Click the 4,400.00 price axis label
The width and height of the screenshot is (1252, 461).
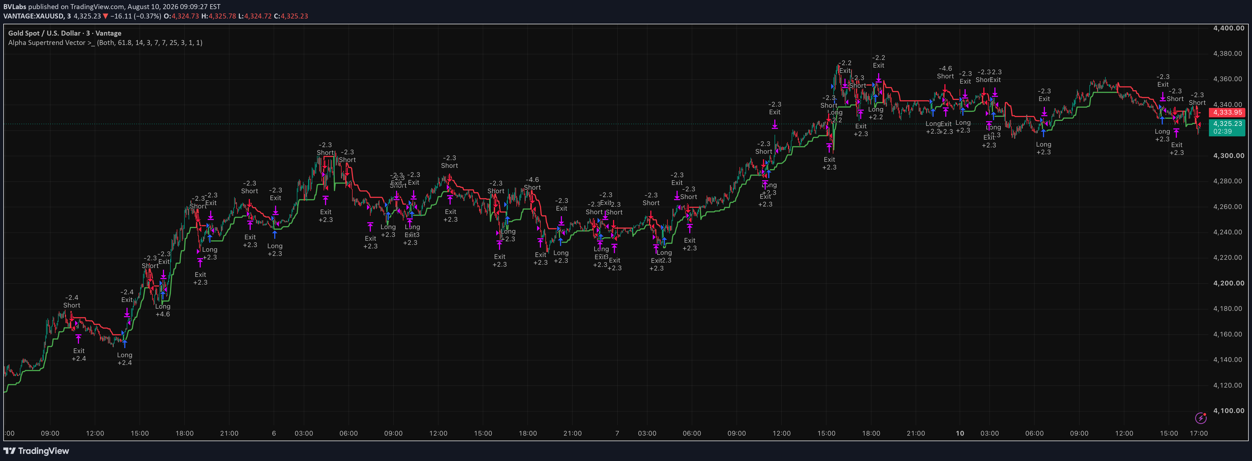point(1228,28)
